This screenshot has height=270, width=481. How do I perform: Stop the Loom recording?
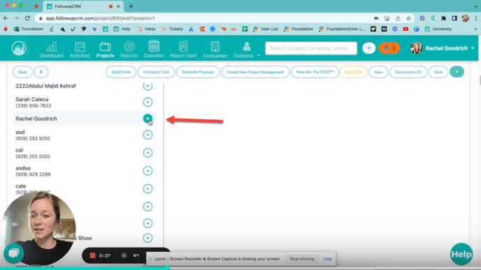point(92,255)
